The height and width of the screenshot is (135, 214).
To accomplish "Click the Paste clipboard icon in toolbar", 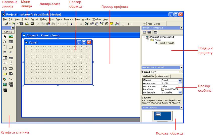I will coord(48,24).
